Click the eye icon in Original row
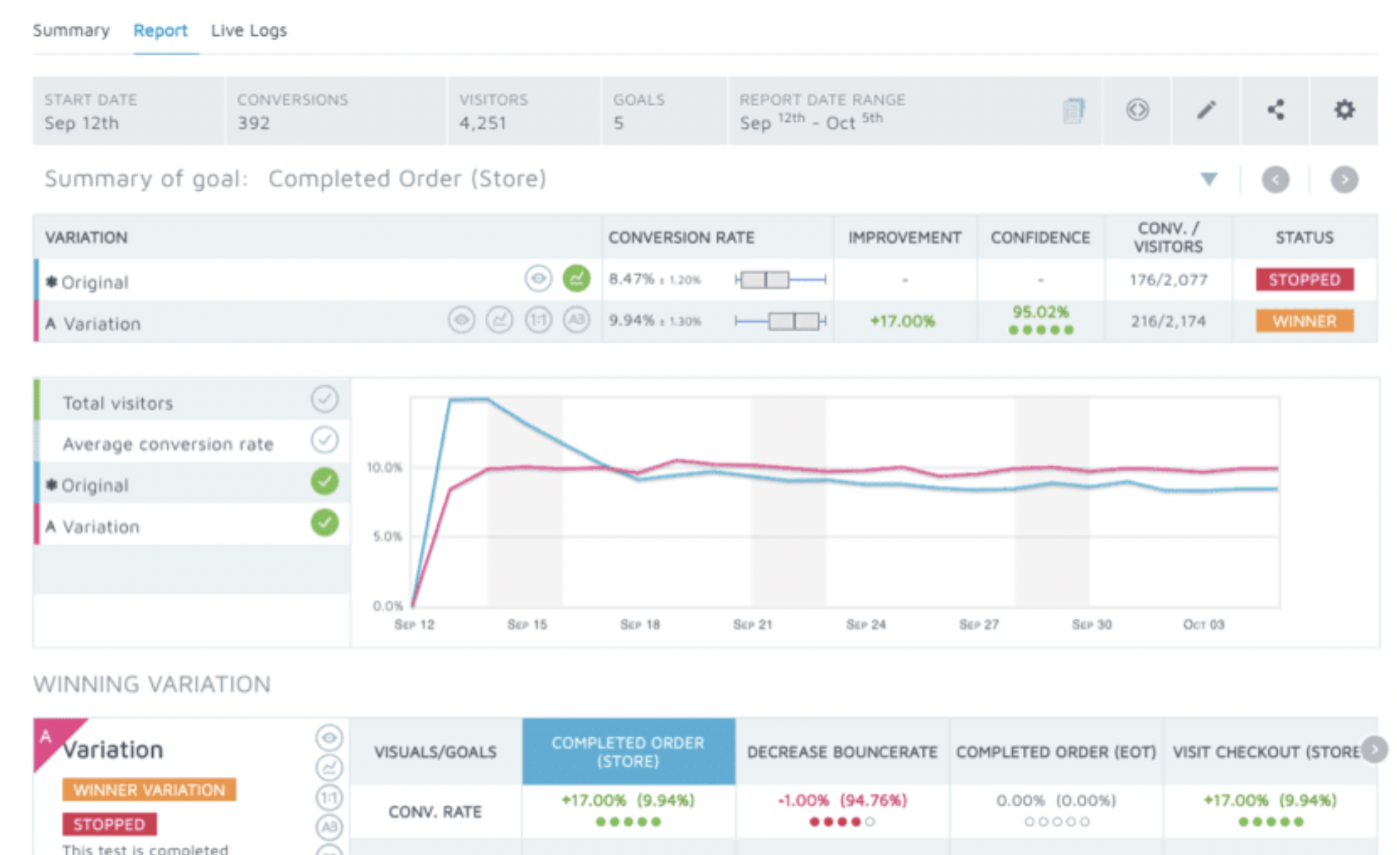The image size is (1397, 855). coord(538,278)
